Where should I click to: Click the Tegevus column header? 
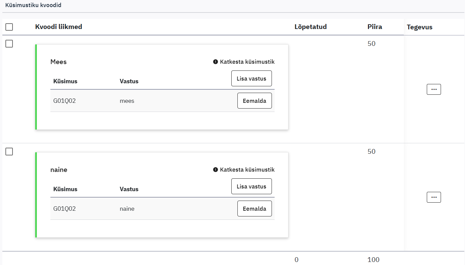[419, 27]
